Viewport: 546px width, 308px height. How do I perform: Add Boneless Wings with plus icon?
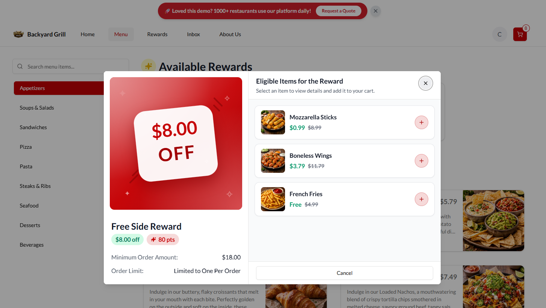421,161
